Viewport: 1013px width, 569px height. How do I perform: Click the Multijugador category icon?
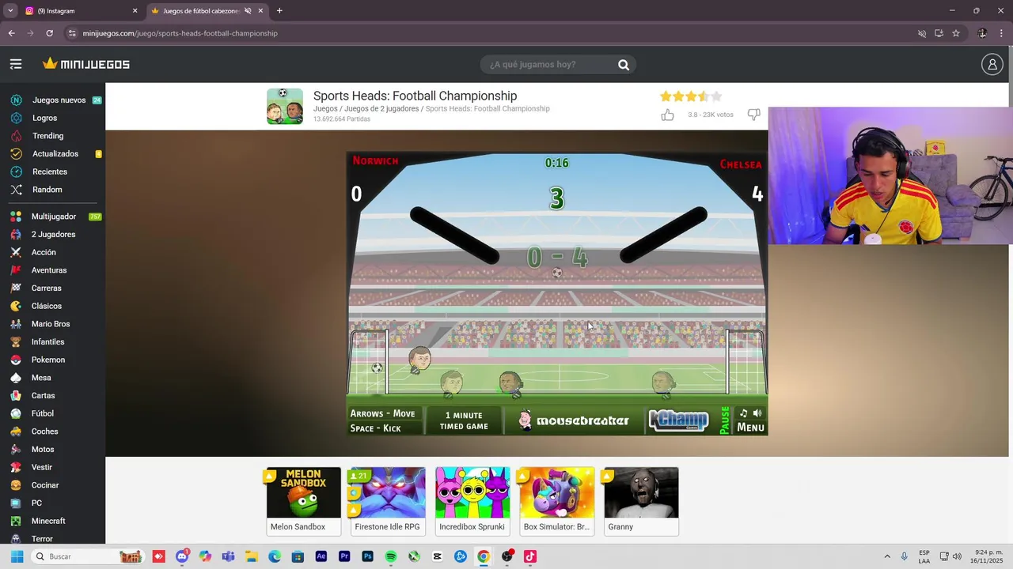(16, 217)
